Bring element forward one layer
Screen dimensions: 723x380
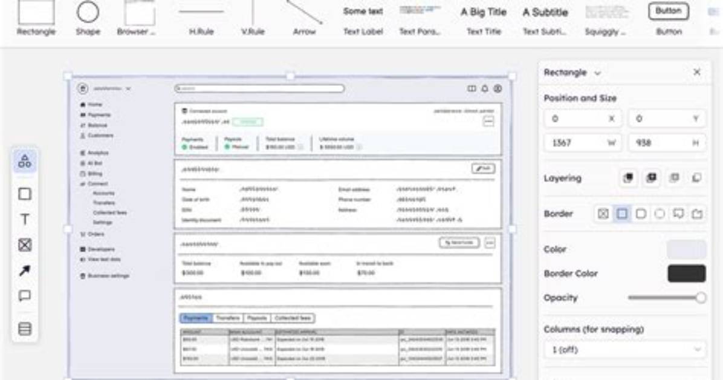pos(651,178)
